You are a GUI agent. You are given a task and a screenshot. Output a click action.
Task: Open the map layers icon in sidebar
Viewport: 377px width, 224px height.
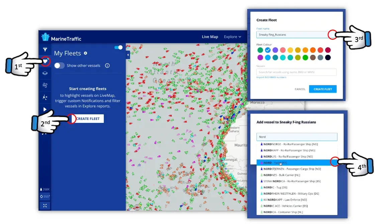tap(45, 73)
